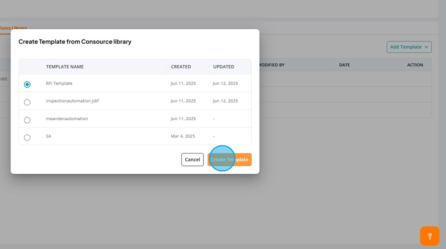Screen dimensions: 446x249
Task: Click the DATE column header in background table
Action: pos(344,65)
